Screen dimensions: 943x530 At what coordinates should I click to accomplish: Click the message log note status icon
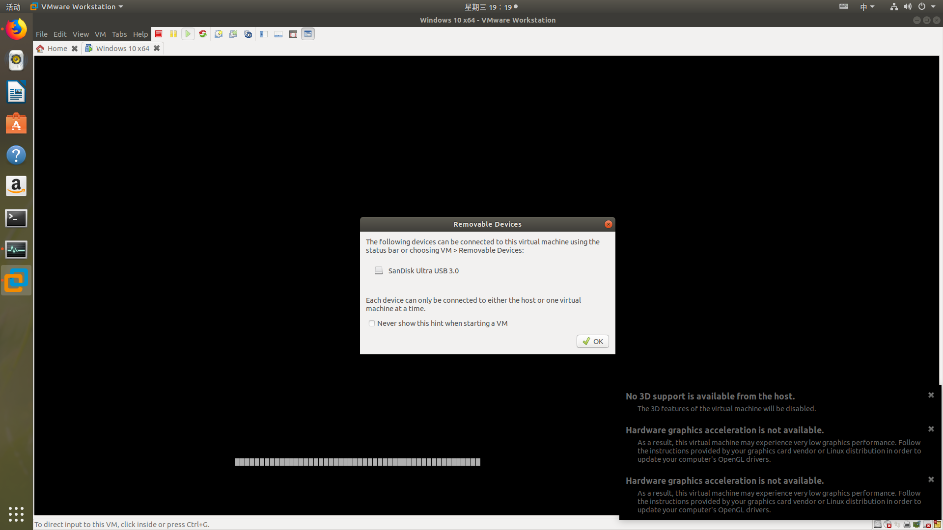(937, 524)
